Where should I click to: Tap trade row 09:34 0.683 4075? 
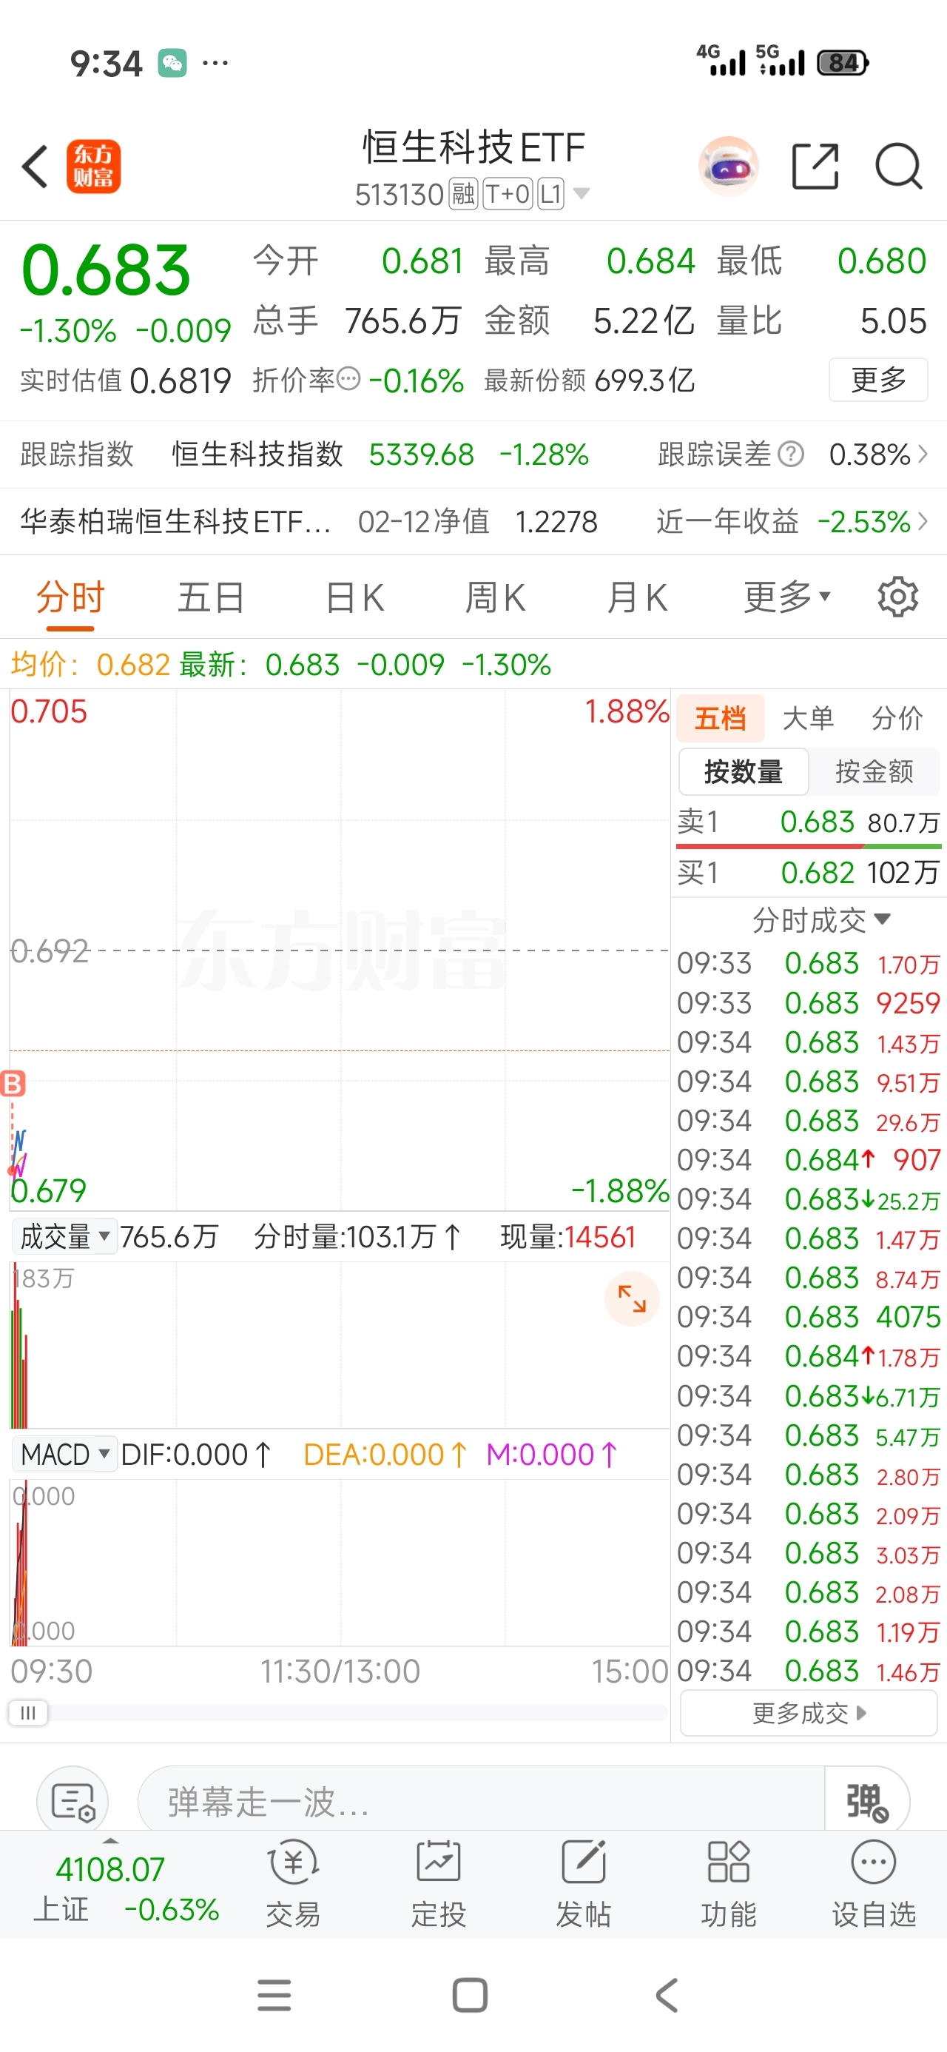tap(809, 1317)
